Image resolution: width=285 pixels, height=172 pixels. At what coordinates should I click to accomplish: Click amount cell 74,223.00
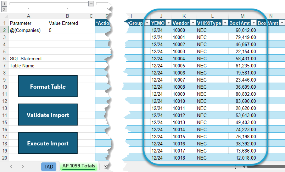(242, 129)
